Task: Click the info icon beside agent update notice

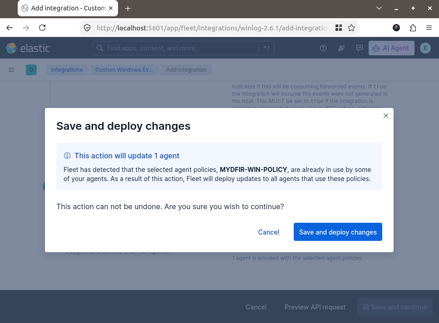Action: (67, 156)
